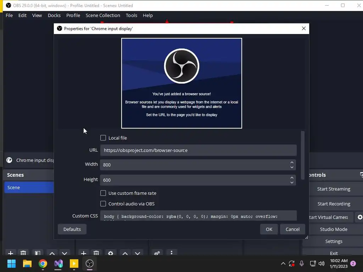Remove selected source with trash icon
Viewport: 363px width, 272px height.
96,253
